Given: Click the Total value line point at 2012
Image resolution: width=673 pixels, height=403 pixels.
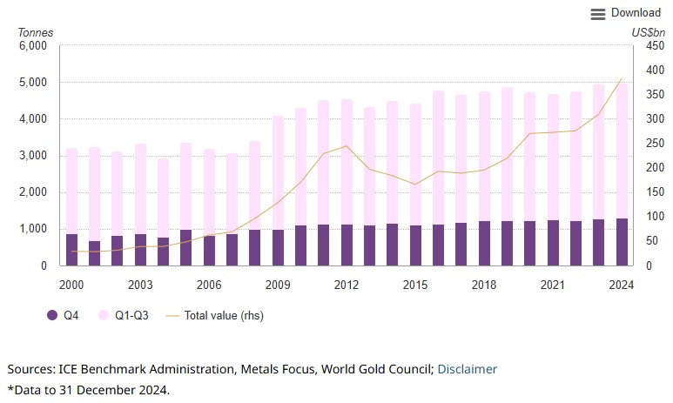Looking at the screenshot, I should tap(347, 146).
